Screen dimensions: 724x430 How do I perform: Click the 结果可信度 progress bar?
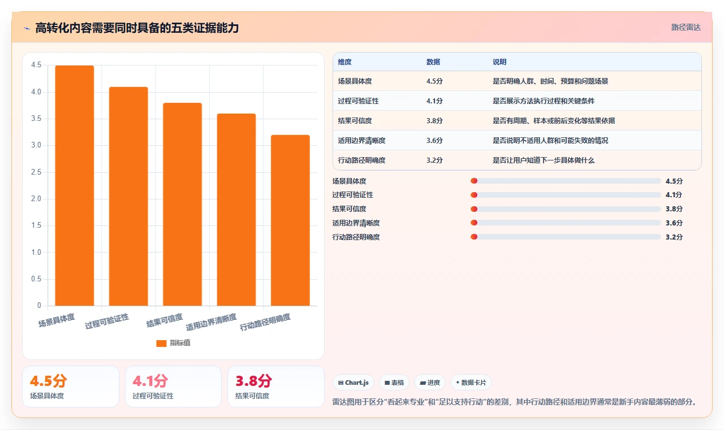[566, 209]
